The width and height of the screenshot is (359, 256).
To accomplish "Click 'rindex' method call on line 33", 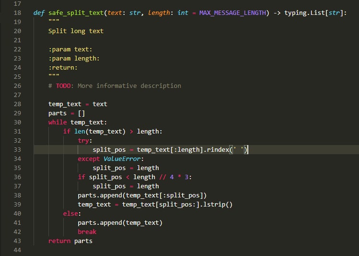I will pyautogui.click(x=218, y=150).
